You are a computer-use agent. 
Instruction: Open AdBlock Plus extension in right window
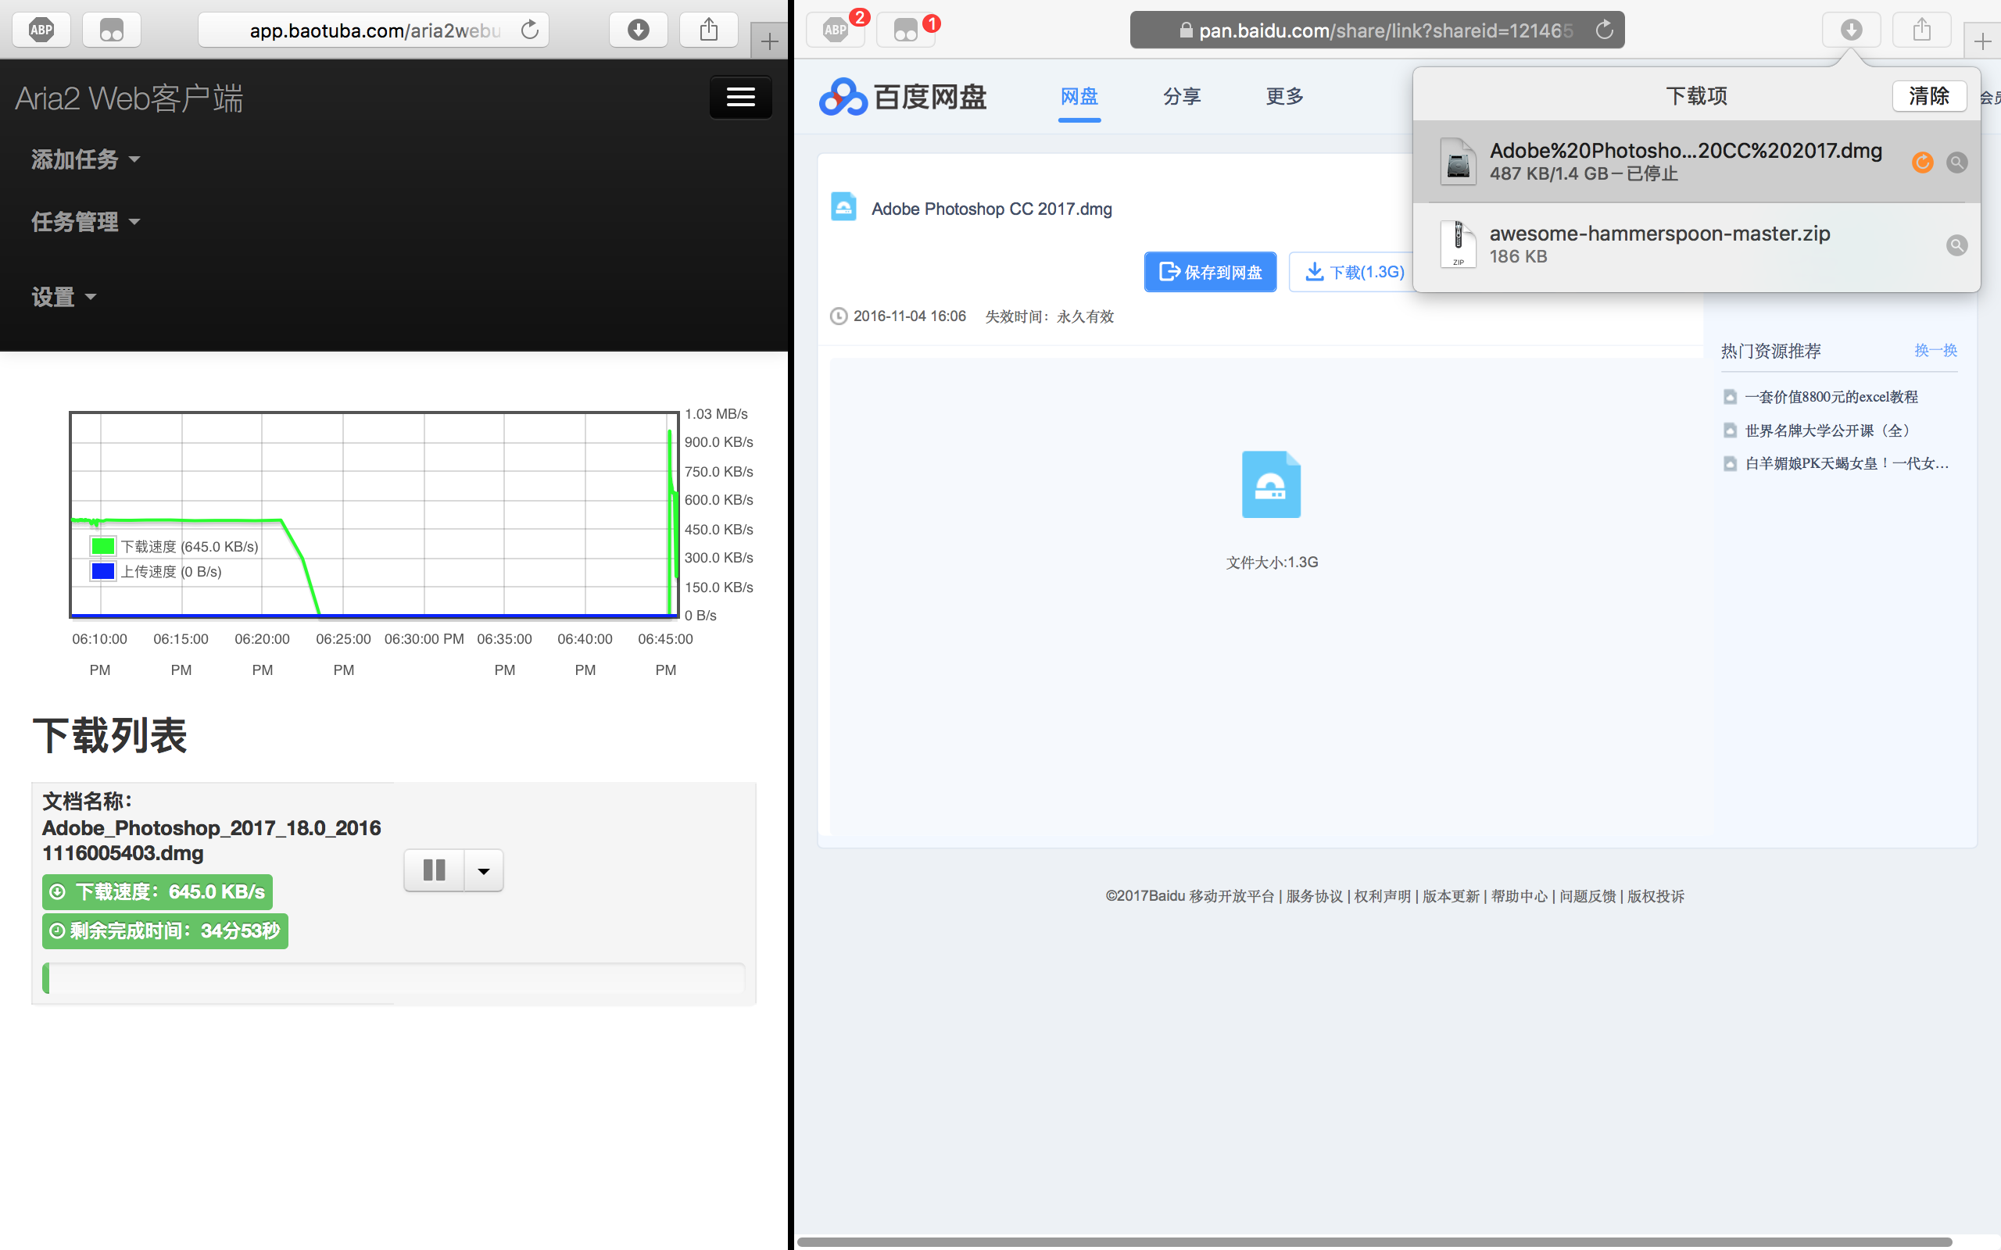[x=836, y=30]
